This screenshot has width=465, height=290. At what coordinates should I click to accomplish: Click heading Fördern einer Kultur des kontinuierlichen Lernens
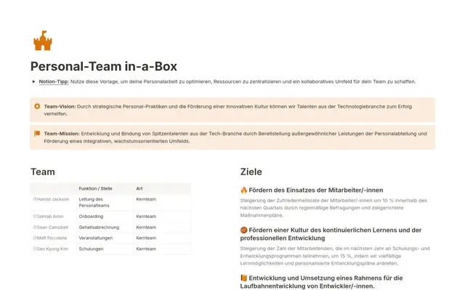[331, 234]
